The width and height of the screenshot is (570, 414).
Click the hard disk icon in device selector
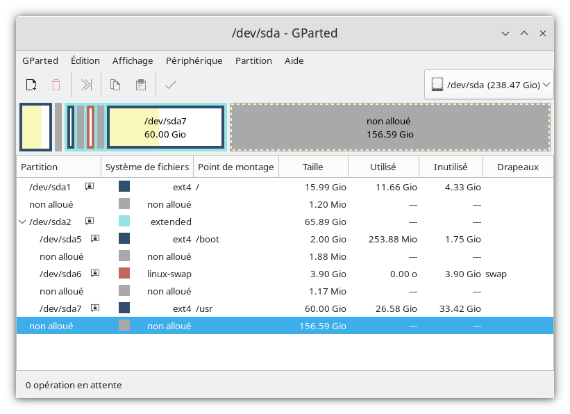(x=437, y=85)
